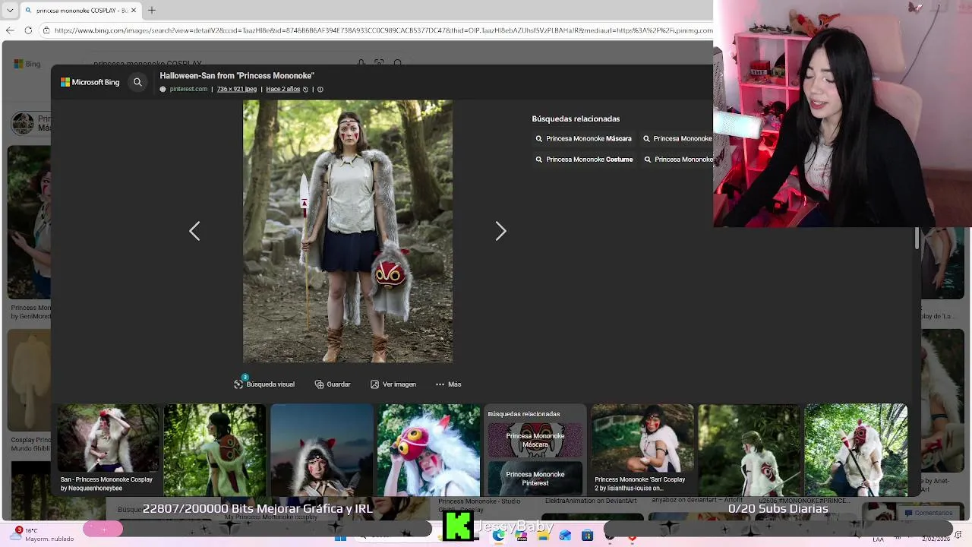Open the full image via Ver imagen
The width and height of the screenshot is (972, 547).
coord(393,384)
